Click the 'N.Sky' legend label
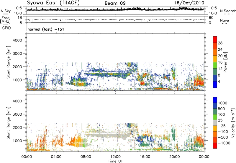This screenshot has width=236, height=163. (x=6, y=11)
